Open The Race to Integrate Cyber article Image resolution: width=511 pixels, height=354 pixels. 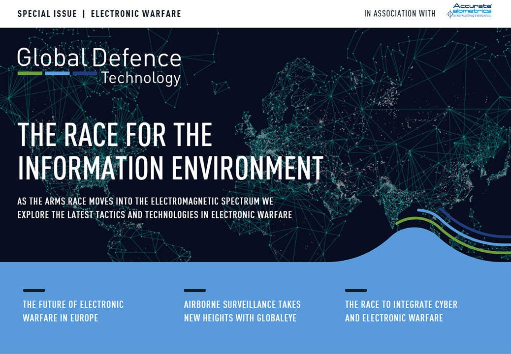click(x=401, y=311)
